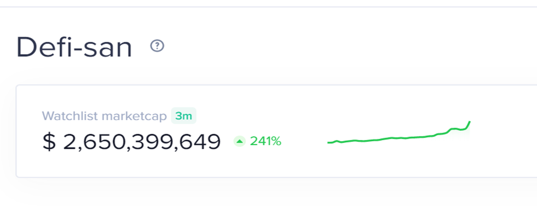537x218 pixels.
Task: Click the small early bump on sparkline
Action: (x=337, y=141)
